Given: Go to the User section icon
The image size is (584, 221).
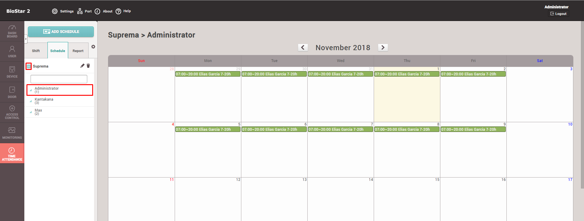Looking at the screenshot, I should coord(12,51).
